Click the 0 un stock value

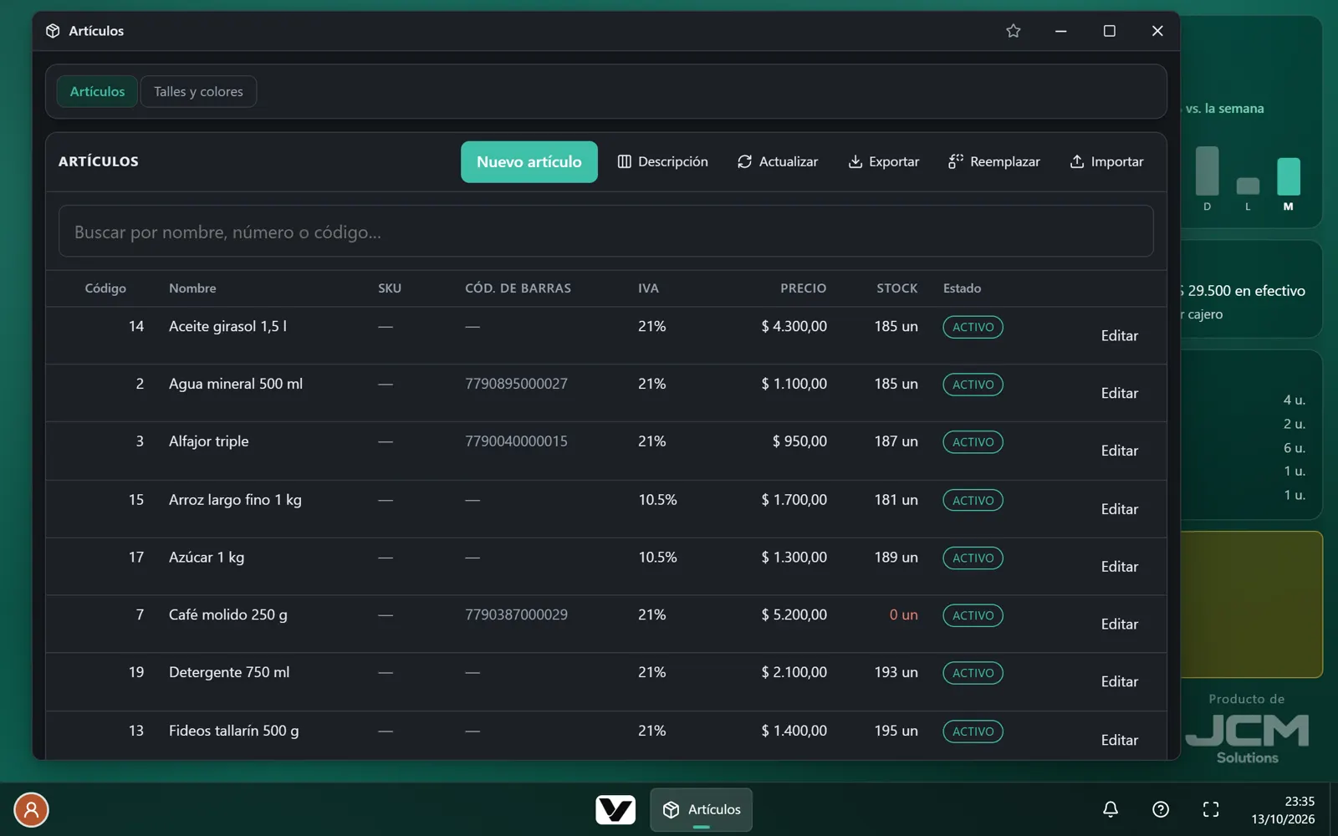(903, 614)
